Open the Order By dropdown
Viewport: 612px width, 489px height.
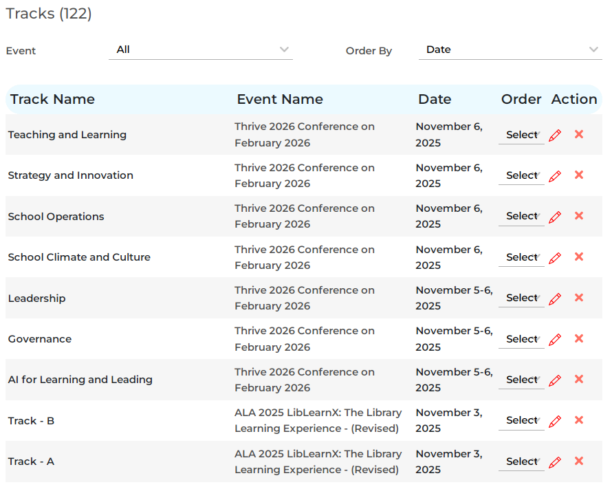[x=510, y=50]
